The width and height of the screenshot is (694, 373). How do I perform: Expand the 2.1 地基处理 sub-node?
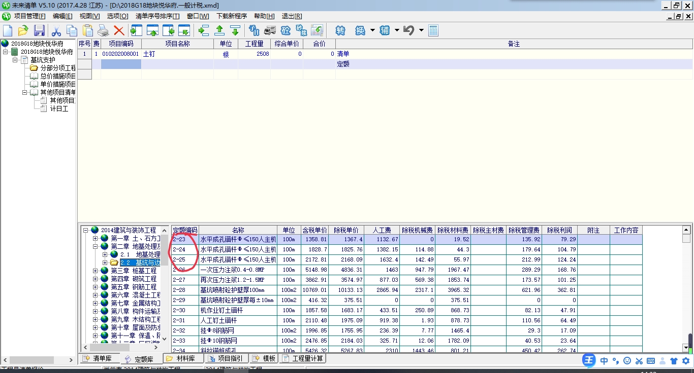coord(105,254)
